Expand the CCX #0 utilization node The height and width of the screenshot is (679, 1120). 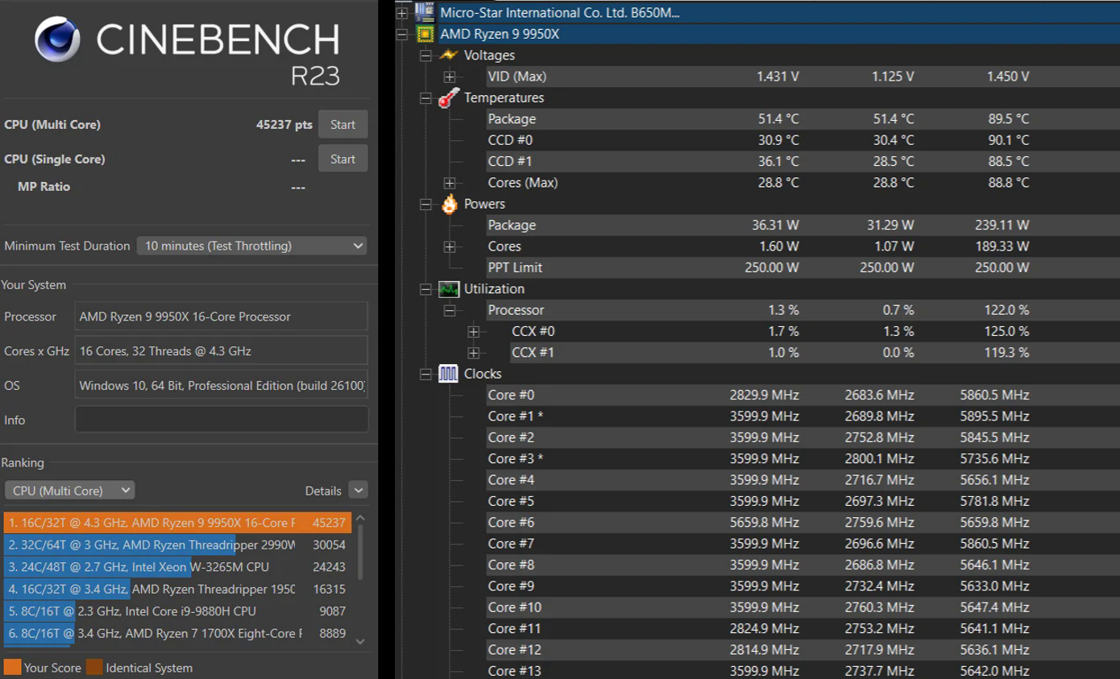474,332
